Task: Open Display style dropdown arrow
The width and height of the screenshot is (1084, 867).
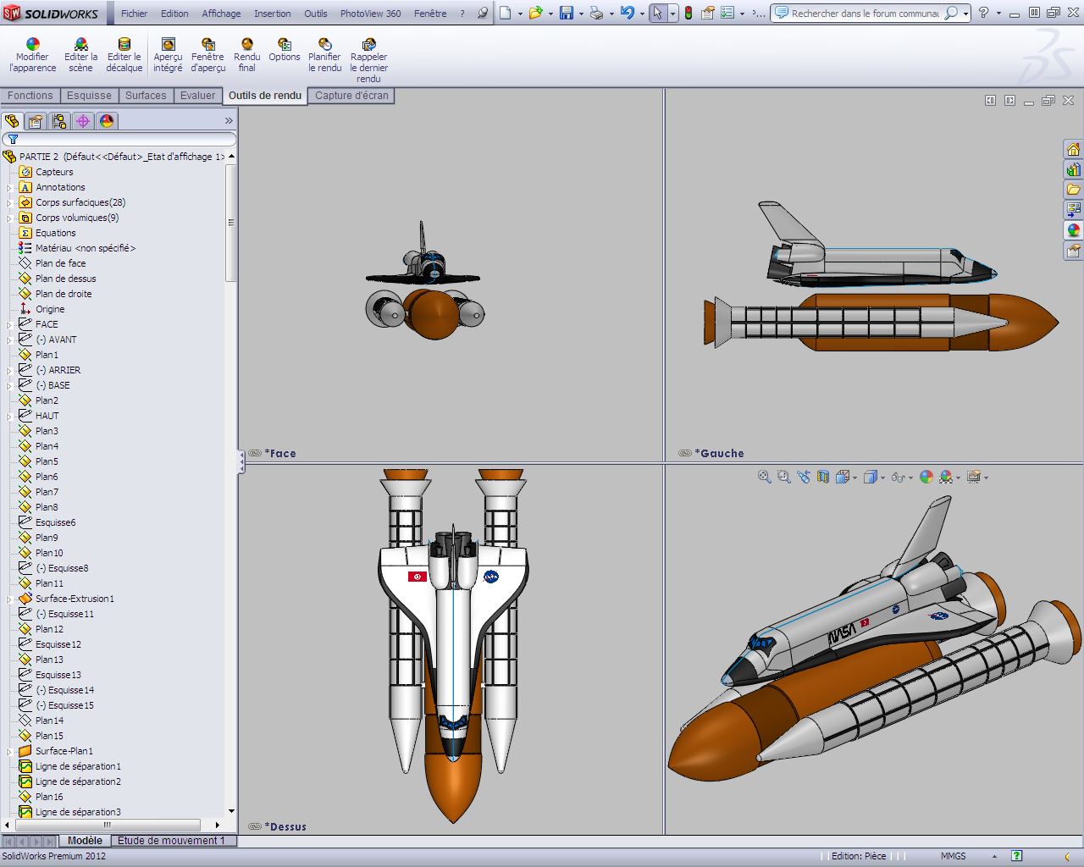Action: (x=882, y=478)
